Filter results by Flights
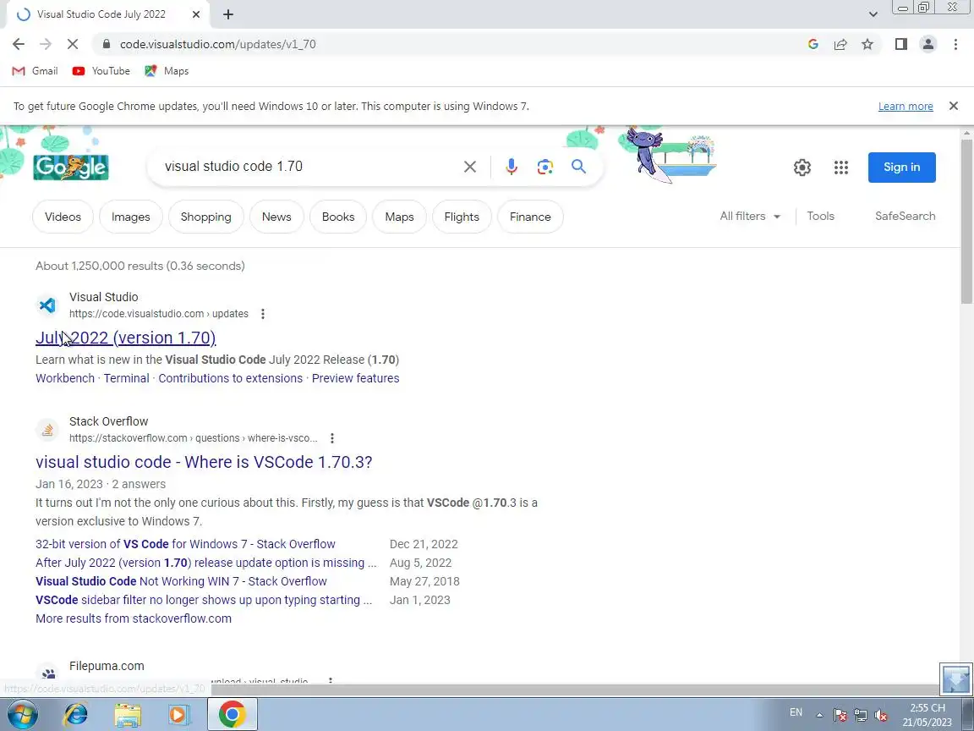Screen dimensions: 974x731 point(462,217)
